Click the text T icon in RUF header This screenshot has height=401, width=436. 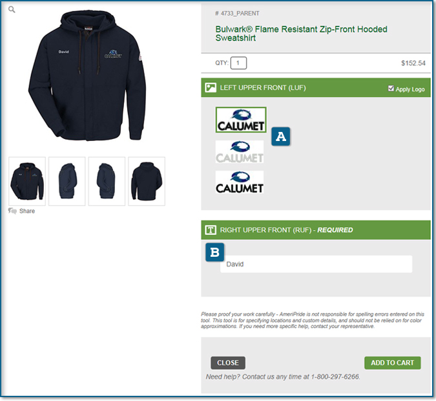click(211, 230)
